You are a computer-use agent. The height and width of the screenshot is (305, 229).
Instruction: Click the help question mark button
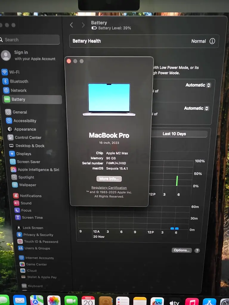[x=197, y=250]
